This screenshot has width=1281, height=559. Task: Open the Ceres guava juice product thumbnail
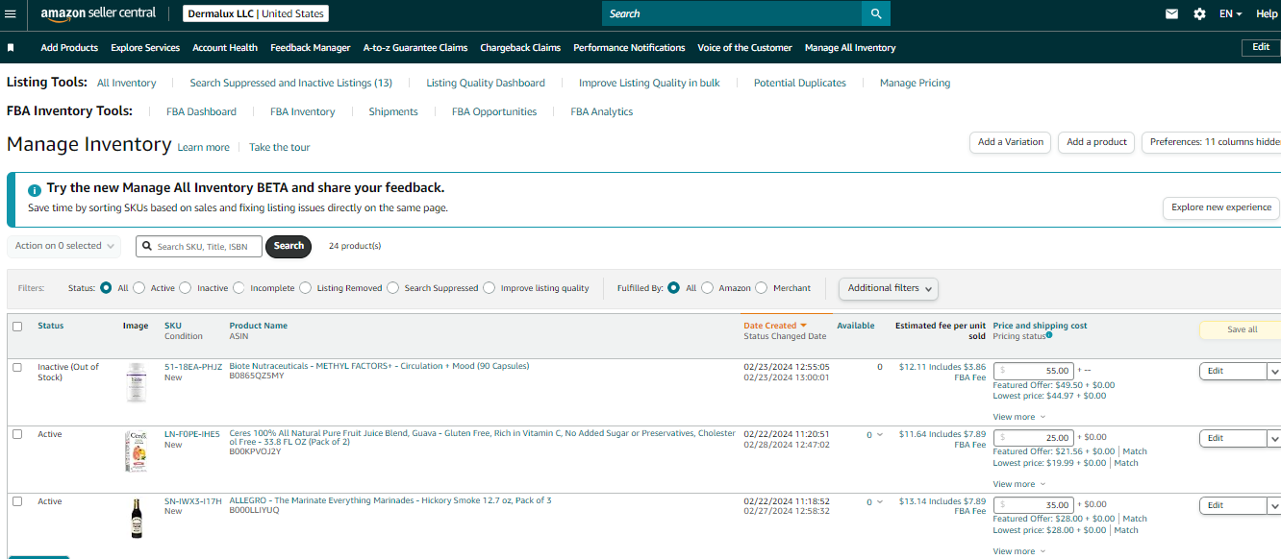click(x=136, y=451)
